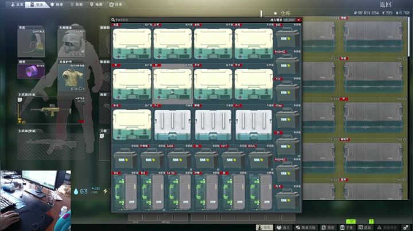Click the empty back weapon slot 主武器(背部)

51,146
